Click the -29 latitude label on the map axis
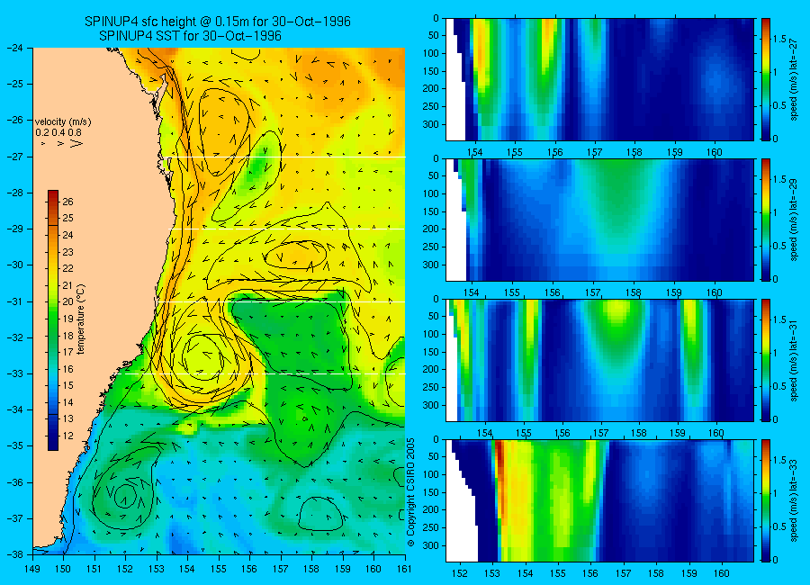This screenshot has height=585, width=810. 16,229
